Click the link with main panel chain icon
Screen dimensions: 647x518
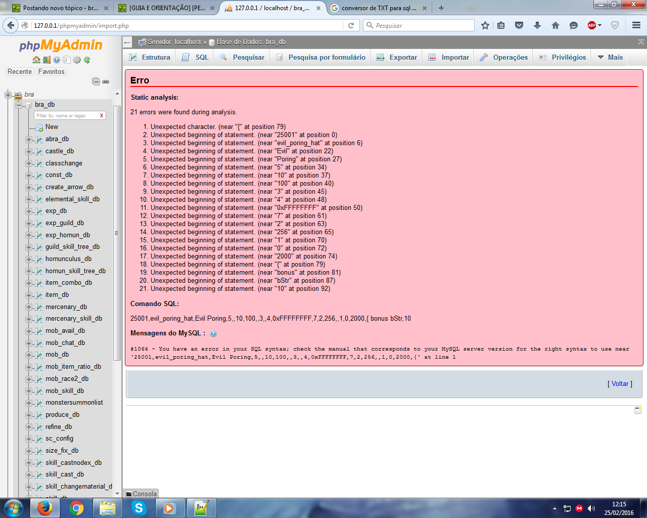click(x=106, y=81)
